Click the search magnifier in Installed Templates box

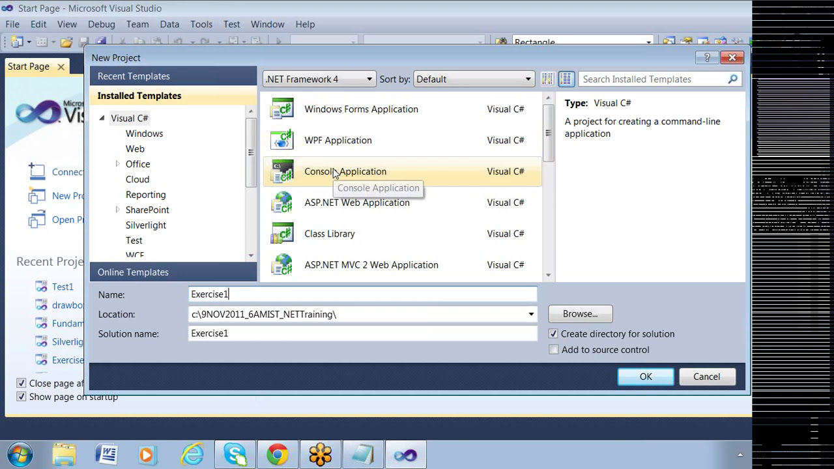(x=733, y=79)
